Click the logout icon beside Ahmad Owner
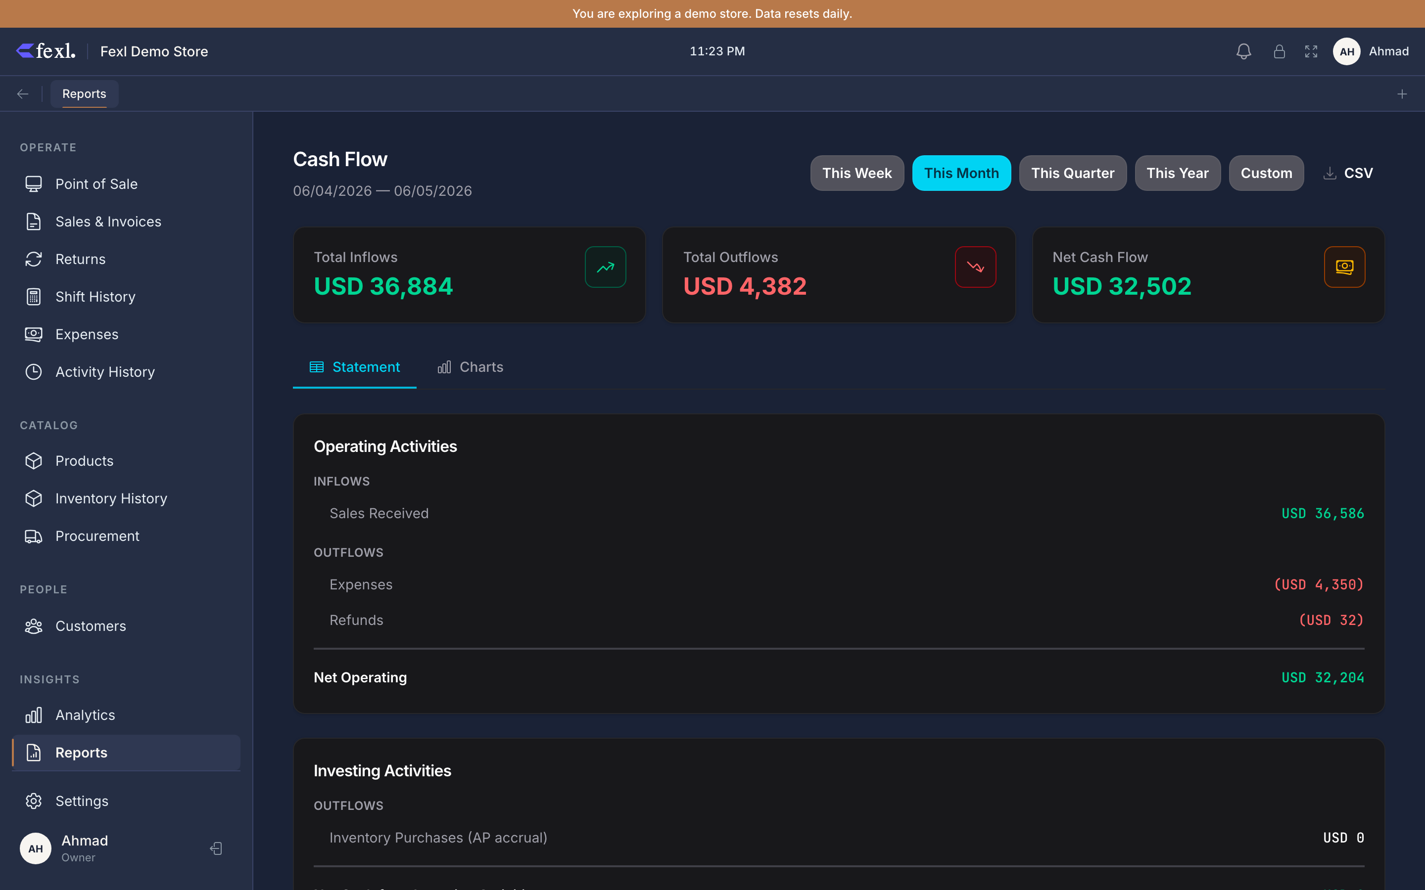The image size is (1425, 890). pyautogui.click(x=216, y=848)
